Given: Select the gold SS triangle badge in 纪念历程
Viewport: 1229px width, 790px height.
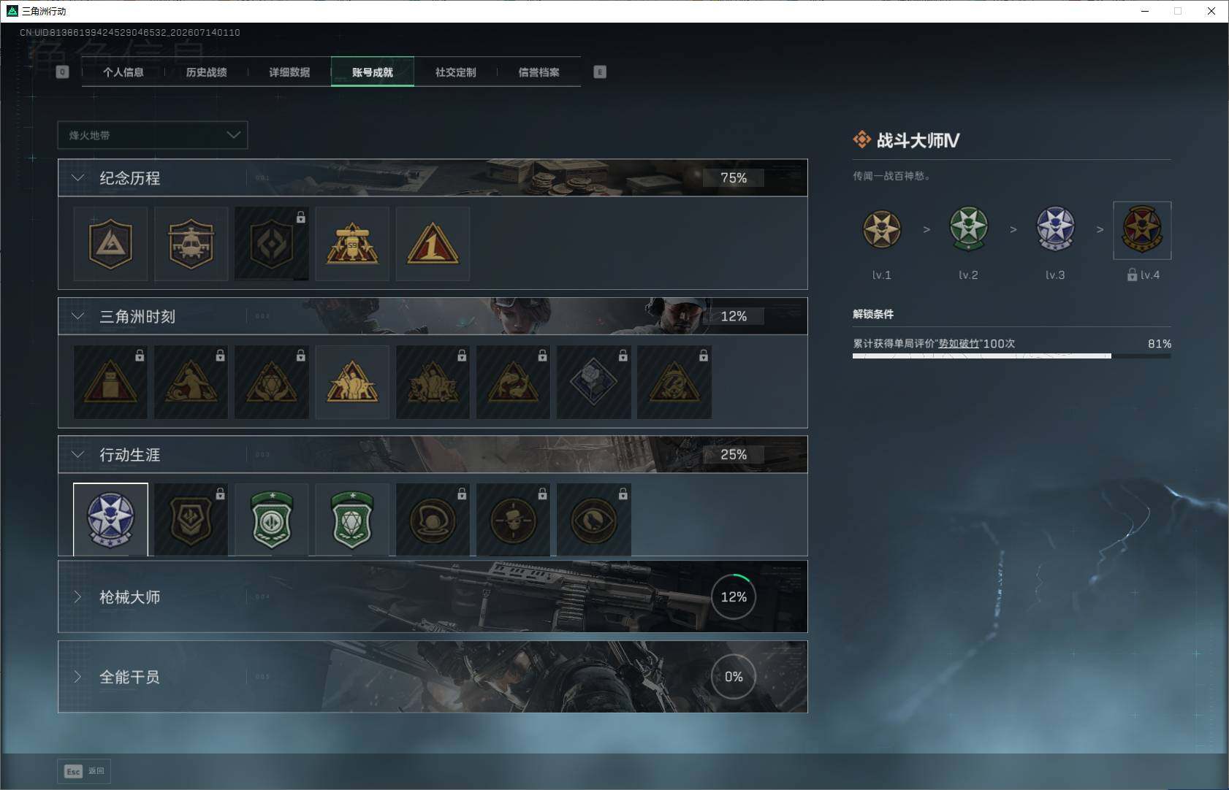Looking at the screenshot, I should tap(352, 244).
